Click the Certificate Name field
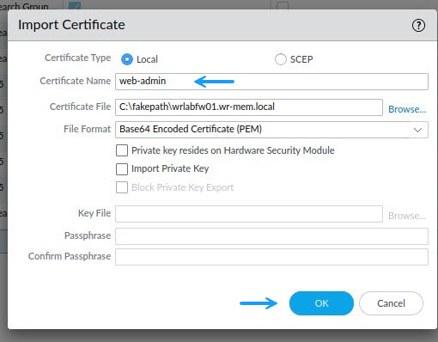This screenshot has width=438, height=342. (271, 82)
